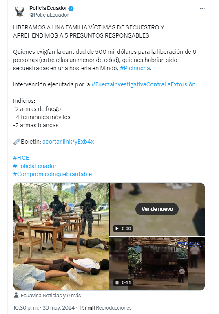
Task: Open the three-dot more options menu
Action: click(202, 9)
